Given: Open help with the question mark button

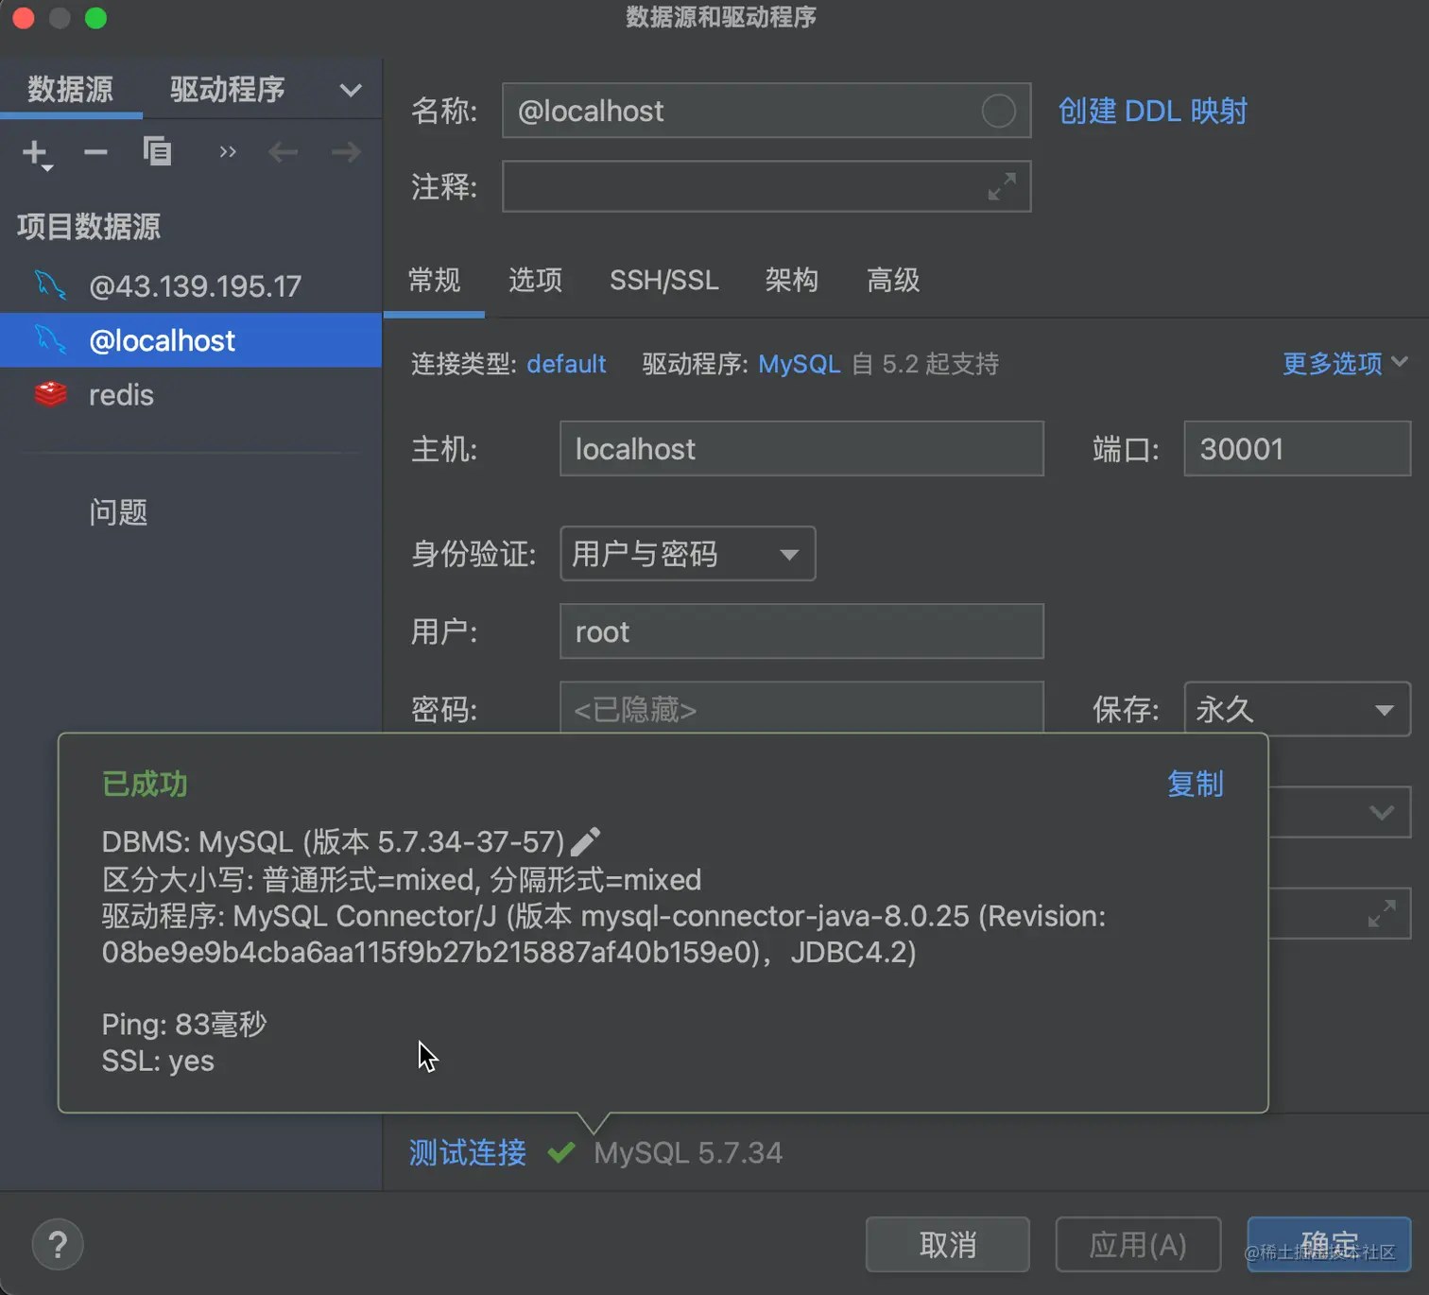Looking at the screenshot, I should click(58, 1245).
